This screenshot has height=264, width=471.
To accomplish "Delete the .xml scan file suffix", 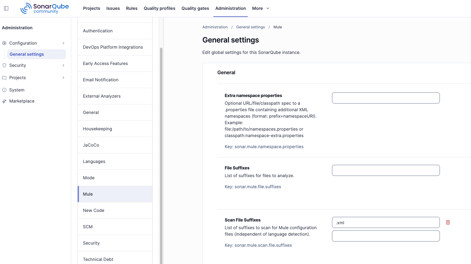I will (x=448, y=222).
